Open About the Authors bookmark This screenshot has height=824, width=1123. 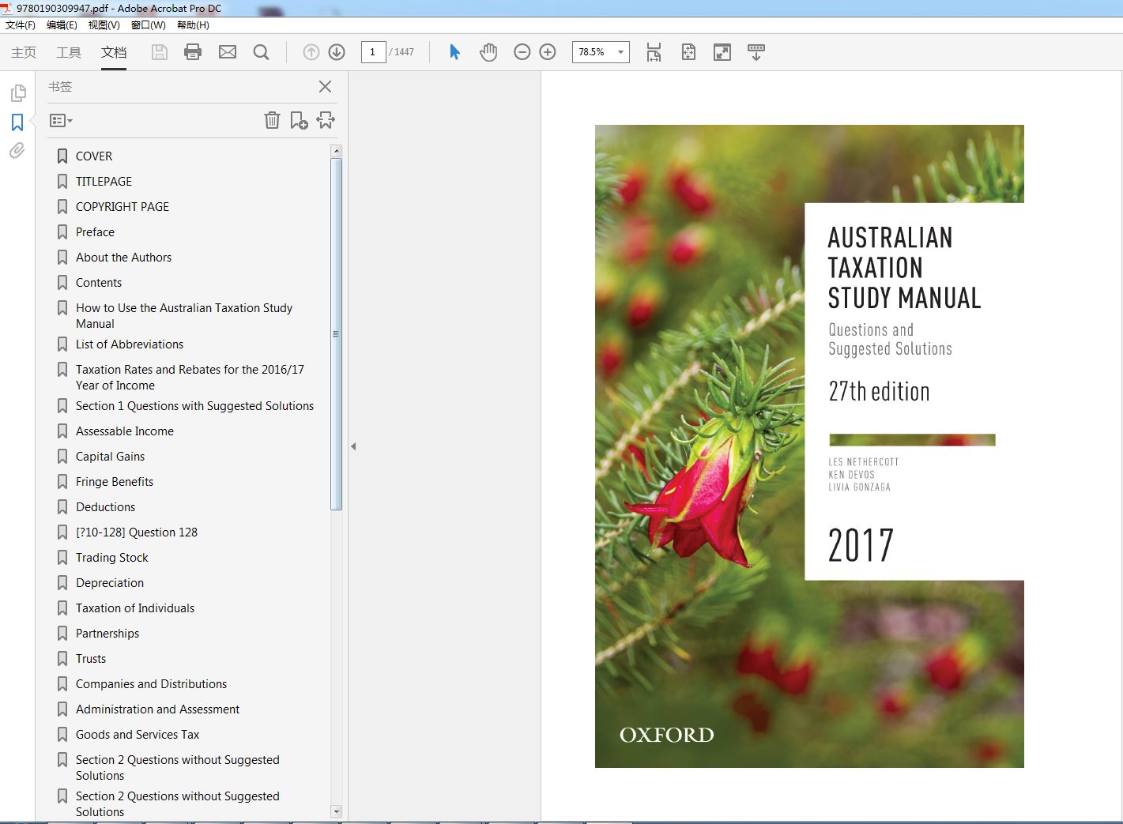[x=123, y=258]
